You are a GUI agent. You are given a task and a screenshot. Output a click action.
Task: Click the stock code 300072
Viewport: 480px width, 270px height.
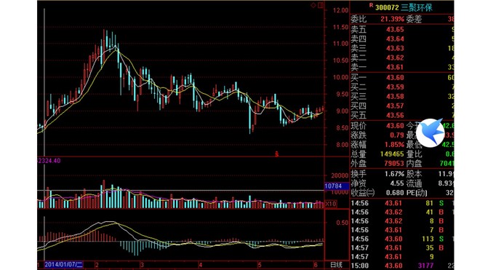(387, 7)
